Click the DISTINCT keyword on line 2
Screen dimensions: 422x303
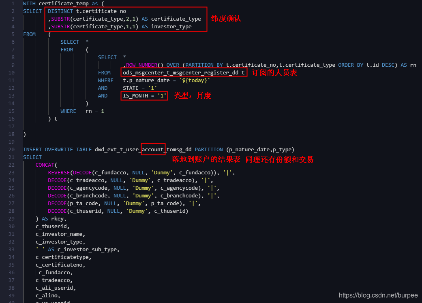(60, 11)
